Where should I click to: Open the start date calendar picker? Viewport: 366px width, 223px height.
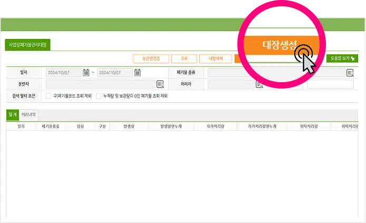point(86,73)
